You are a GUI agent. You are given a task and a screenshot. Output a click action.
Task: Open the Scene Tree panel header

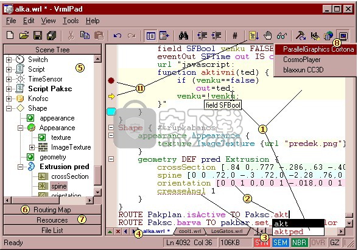coord(52,50)
